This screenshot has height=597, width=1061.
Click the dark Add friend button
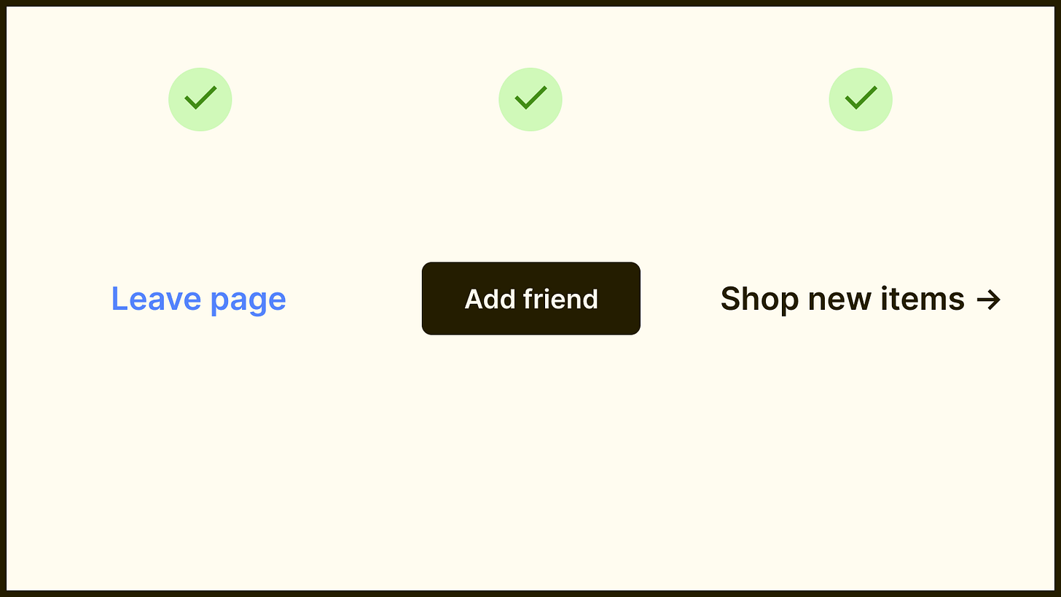531,299
